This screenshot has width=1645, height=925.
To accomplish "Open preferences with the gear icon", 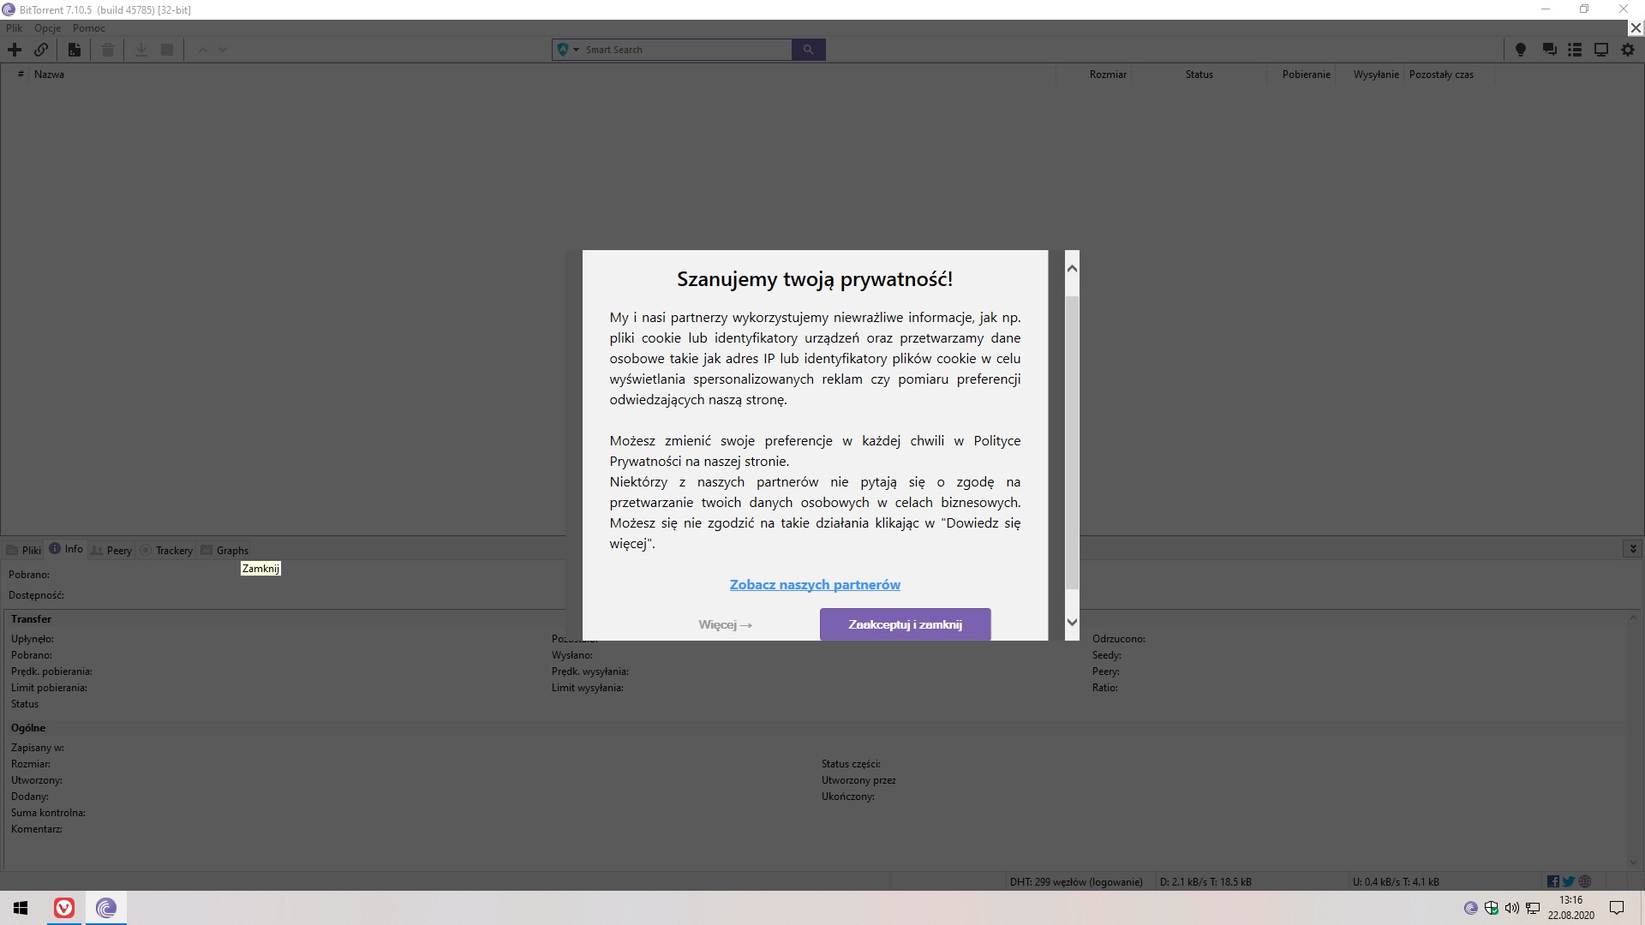I will 1628,50.
